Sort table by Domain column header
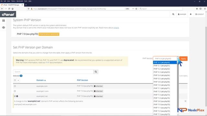 [41, 80]
